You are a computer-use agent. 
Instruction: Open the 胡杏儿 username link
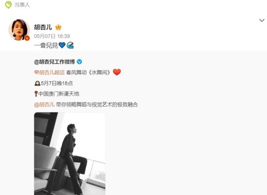click(43, 27)
